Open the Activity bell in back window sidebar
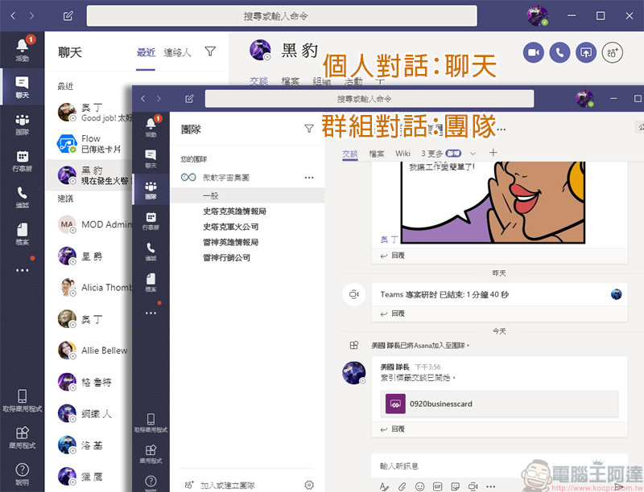The width and height of the screenshot is (644, 492). coord(22,48)
